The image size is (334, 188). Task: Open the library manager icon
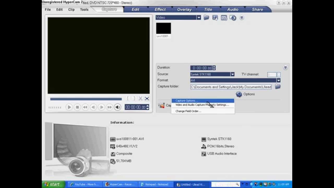(x=224, y=17)
